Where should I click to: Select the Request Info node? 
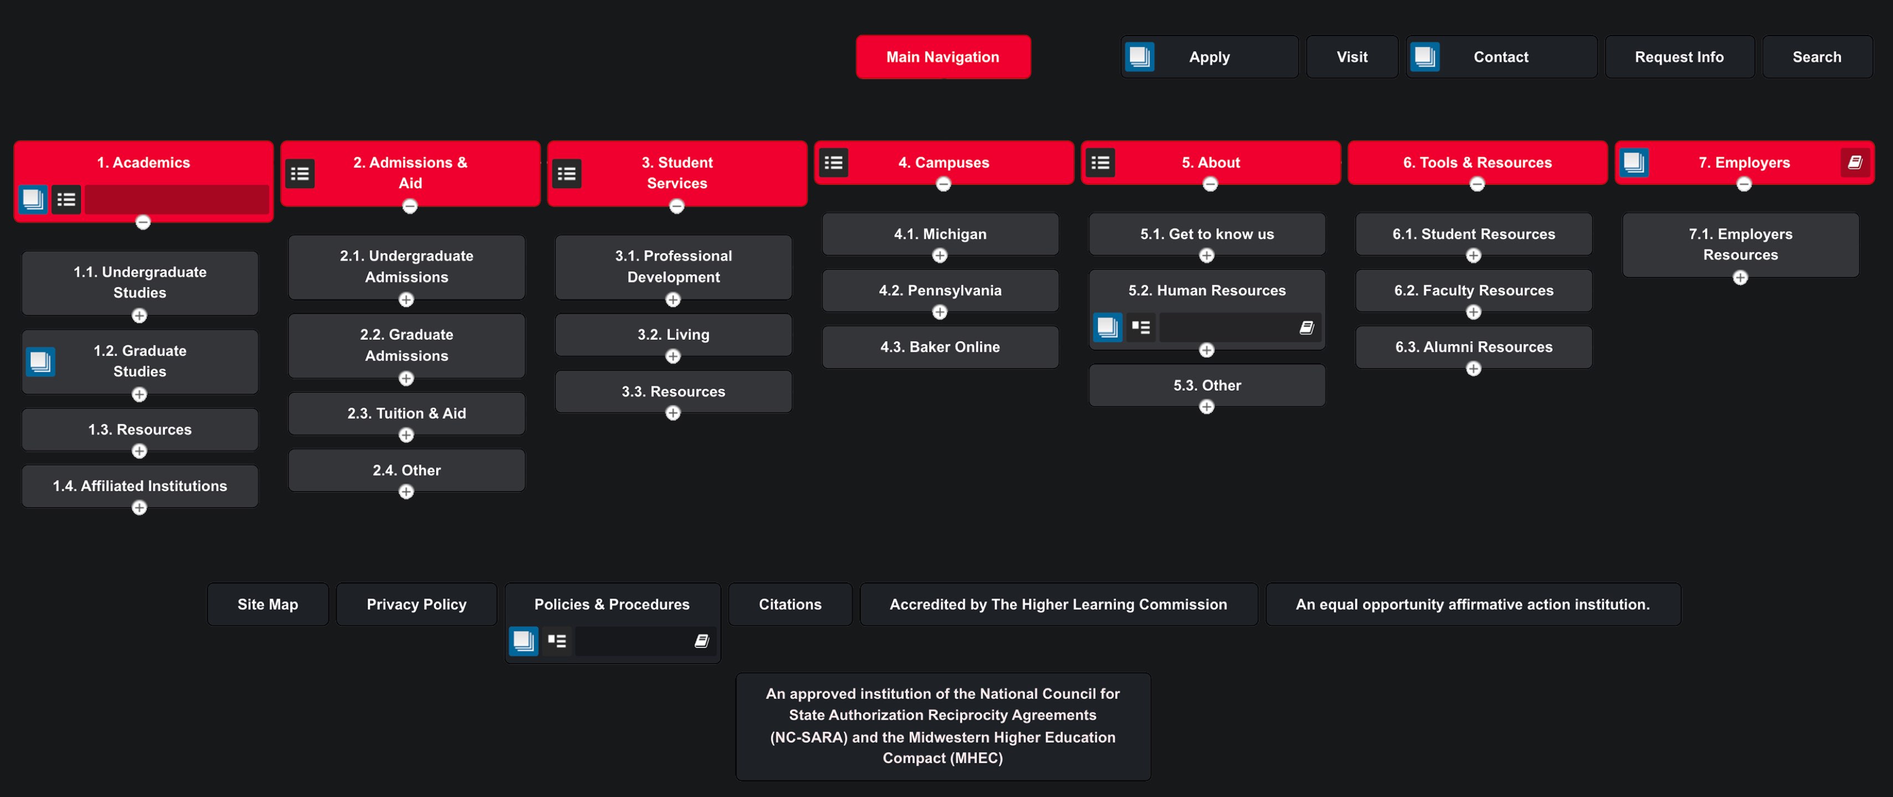[1679, 56]
